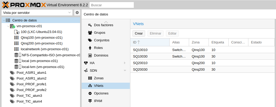Screen dimensions: 276x107
Task: Click the Pool_PROF_profe2 tag icon
Action: coord(12,90)
